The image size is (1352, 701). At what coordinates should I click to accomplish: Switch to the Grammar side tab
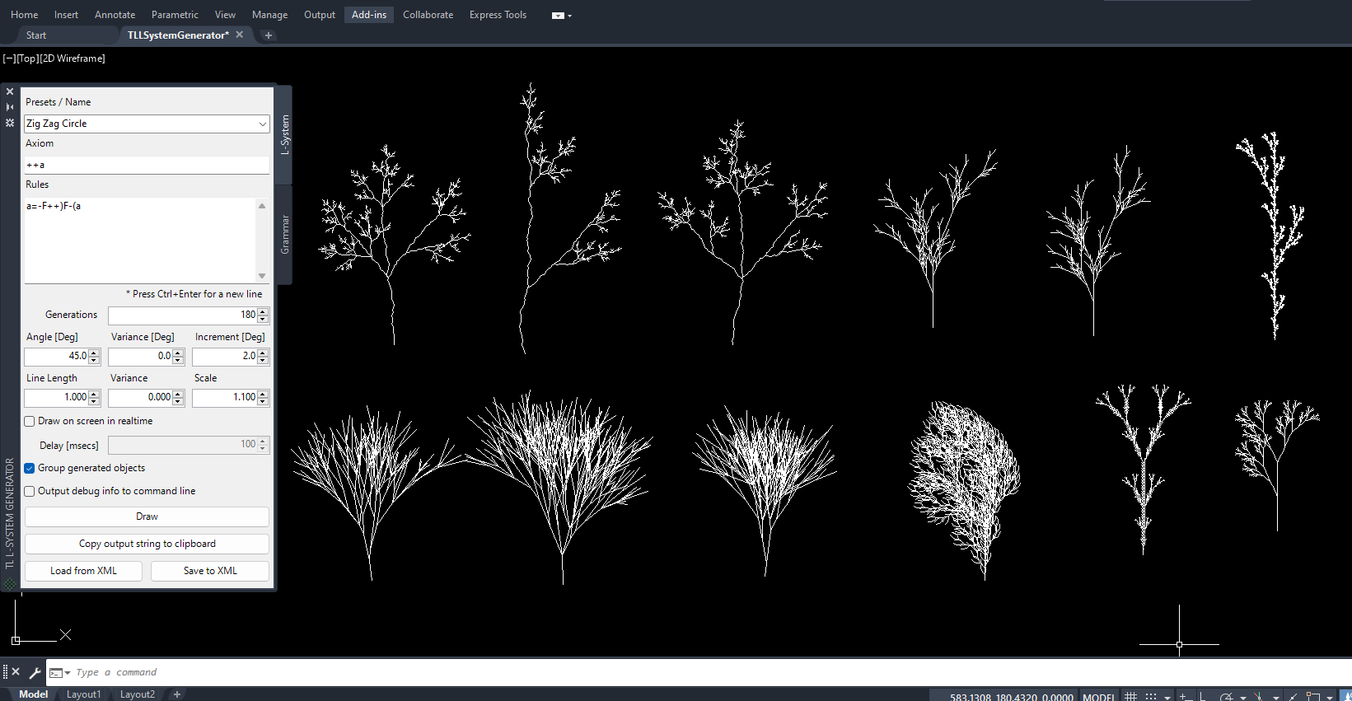pos(285,235)
